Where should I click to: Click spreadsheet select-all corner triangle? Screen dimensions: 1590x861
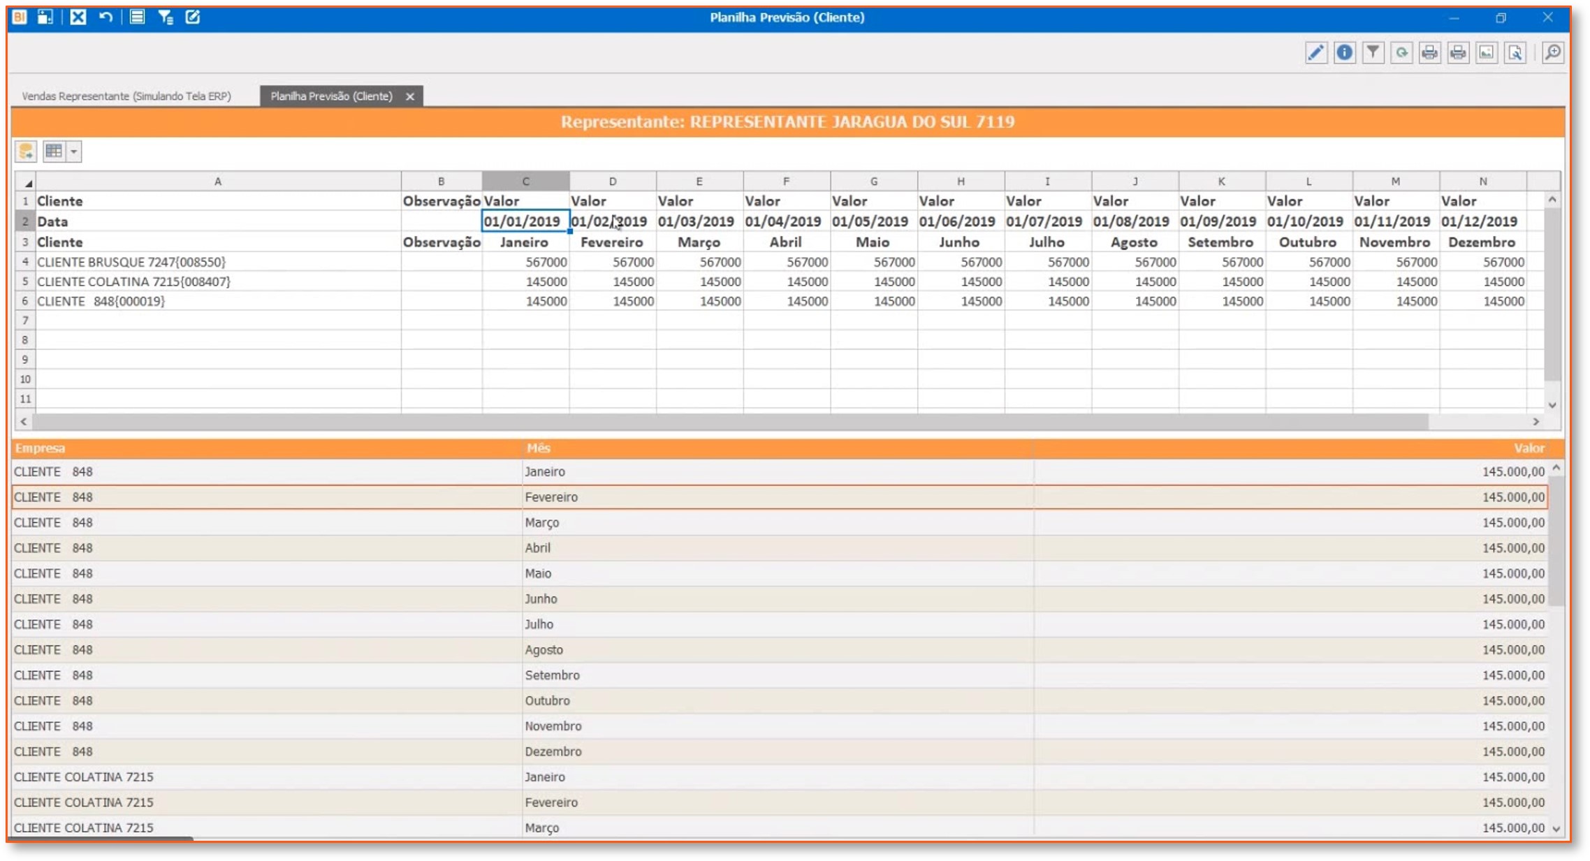(27, 182)
